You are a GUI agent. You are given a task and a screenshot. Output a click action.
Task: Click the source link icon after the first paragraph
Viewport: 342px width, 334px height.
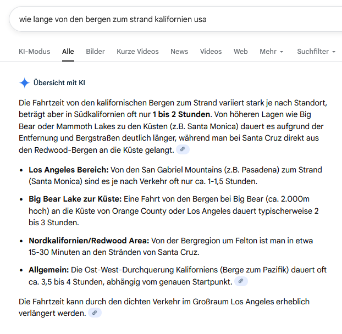183,150
